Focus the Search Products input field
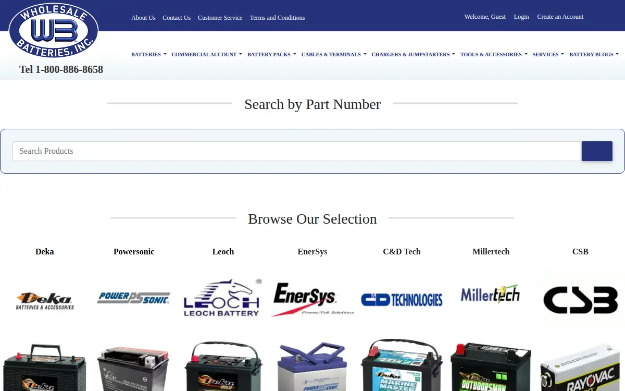 click(x=297, y=151)
